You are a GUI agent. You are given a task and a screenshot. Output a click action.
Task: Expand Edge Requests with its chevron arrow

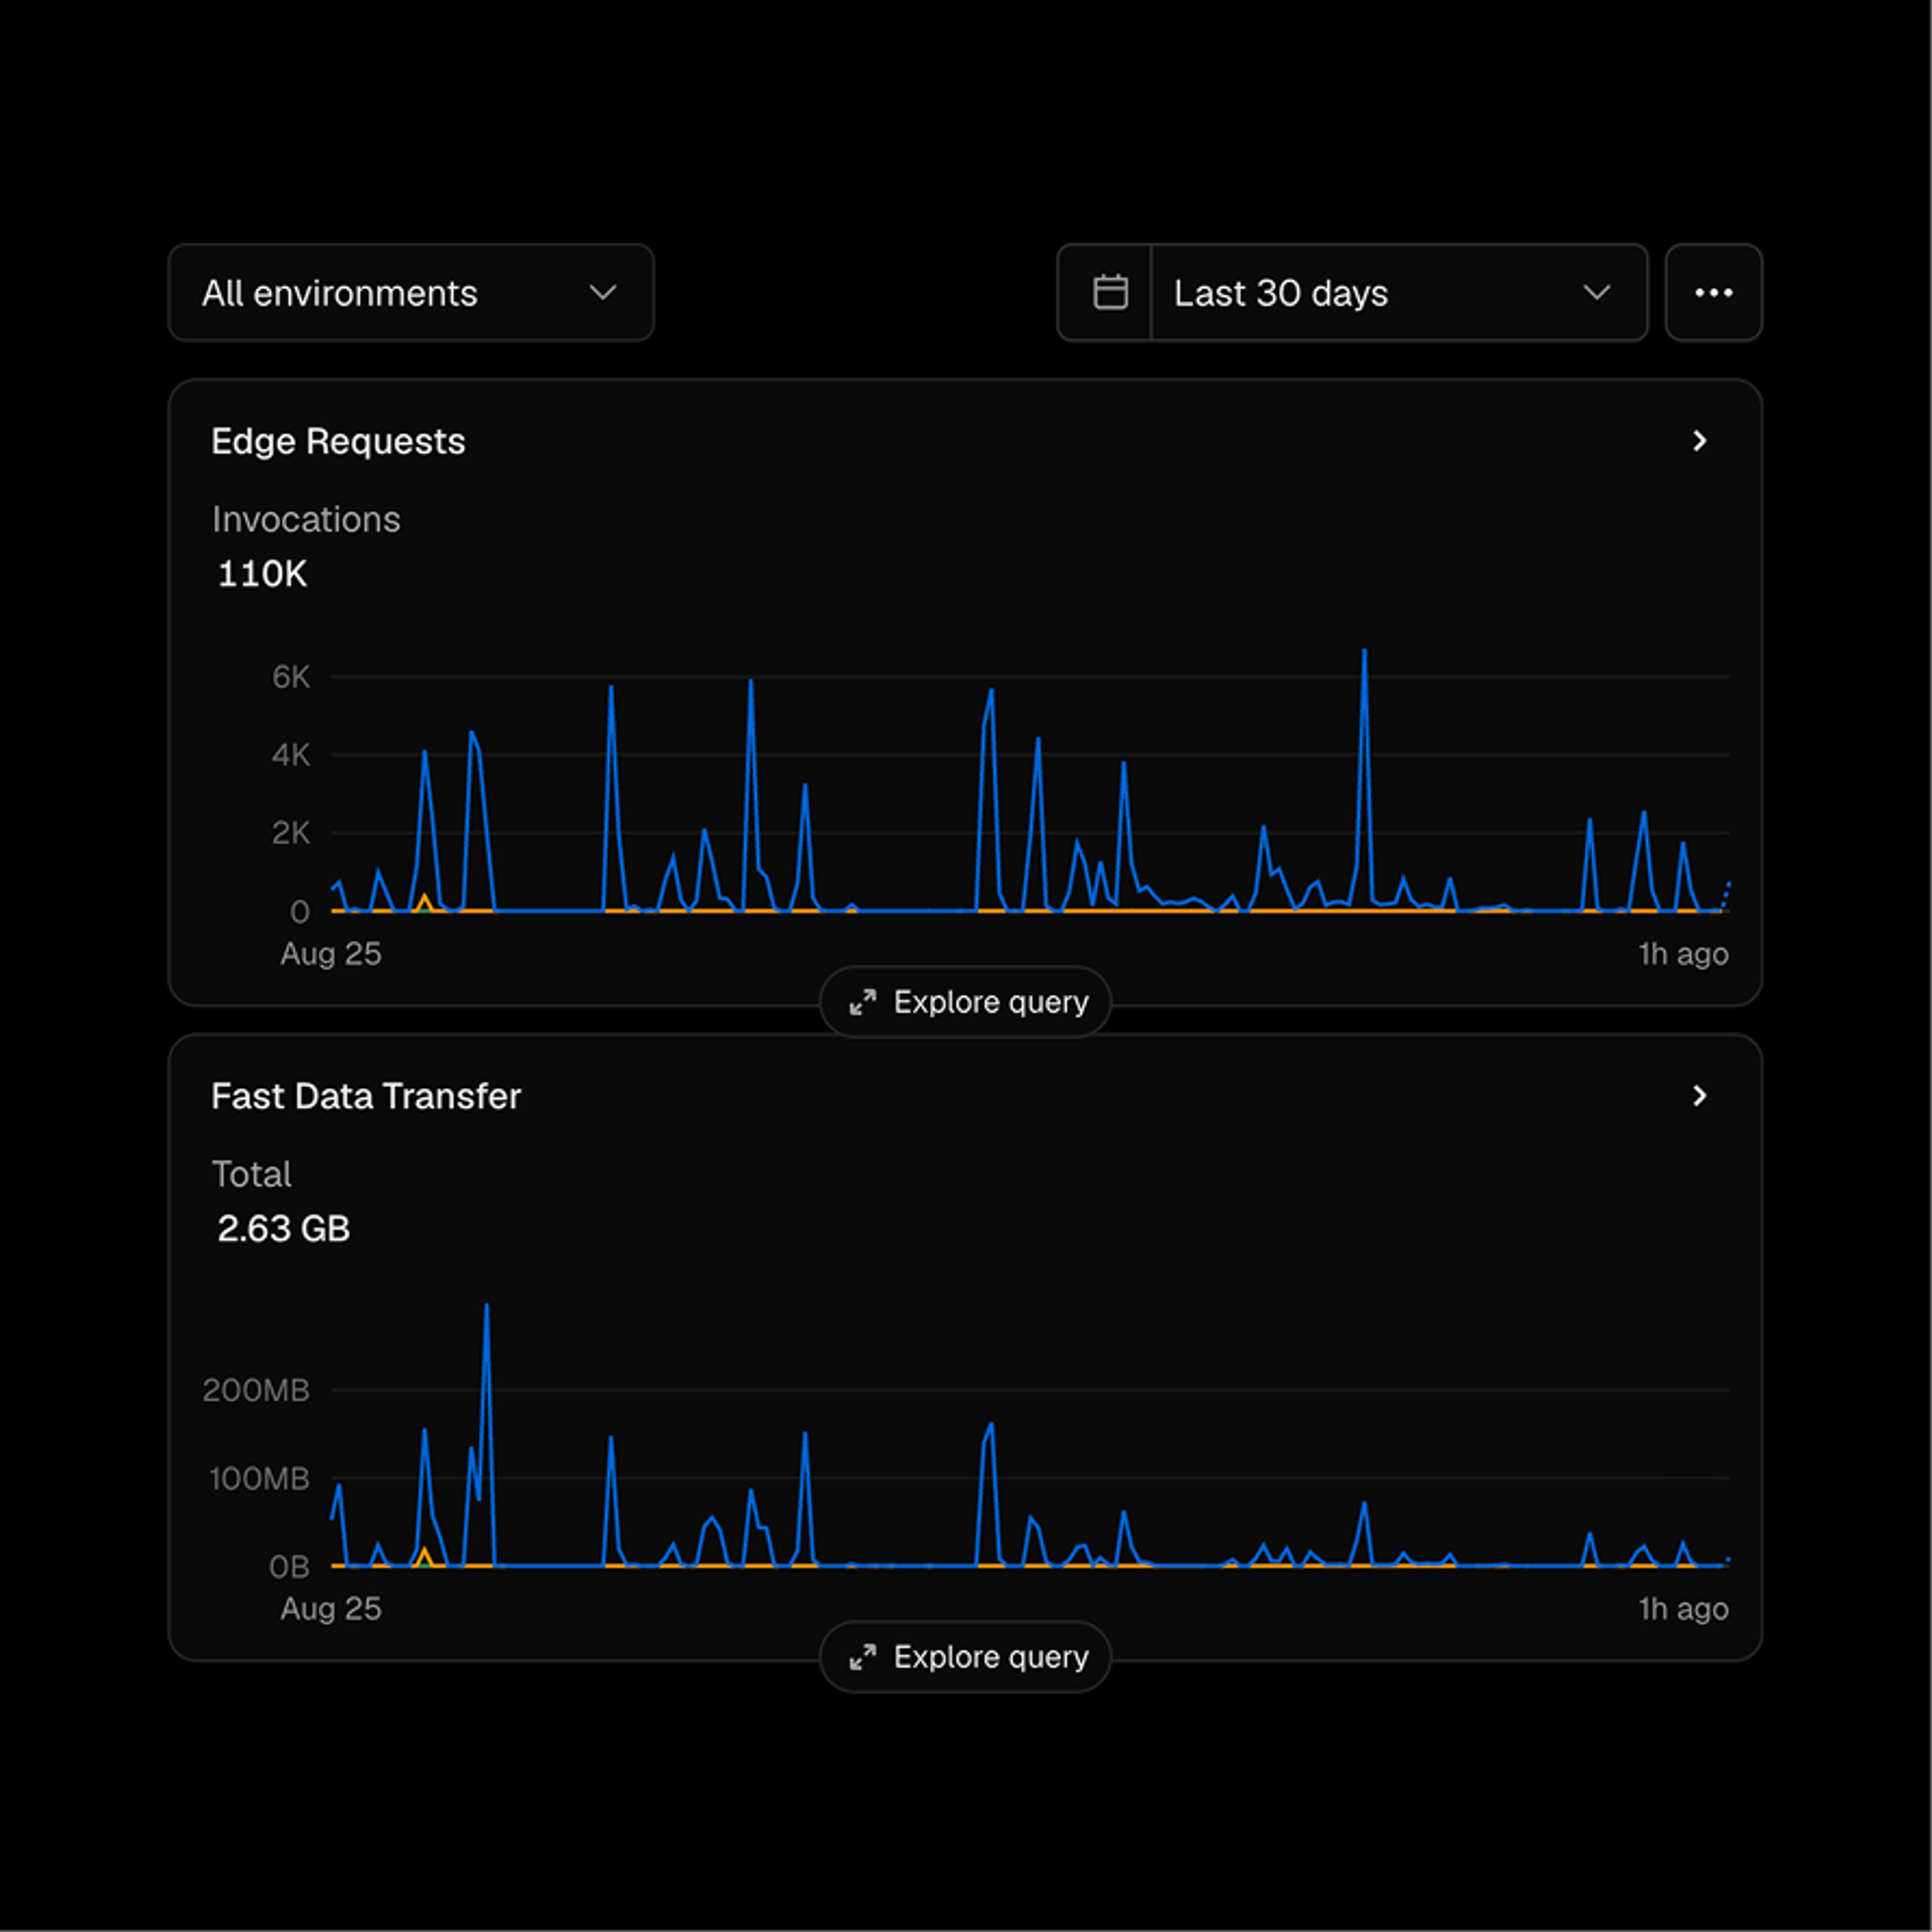[x=1699, y=441]
